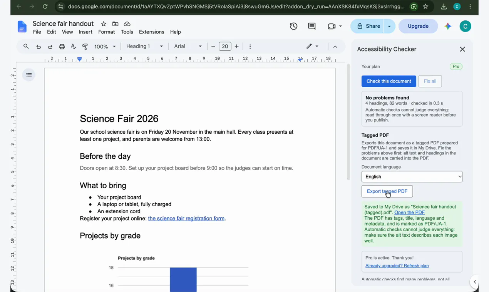The width and height of the screenshot is (489, 292).
Task: Open the comments history icon
Action: tap(312, 26)
